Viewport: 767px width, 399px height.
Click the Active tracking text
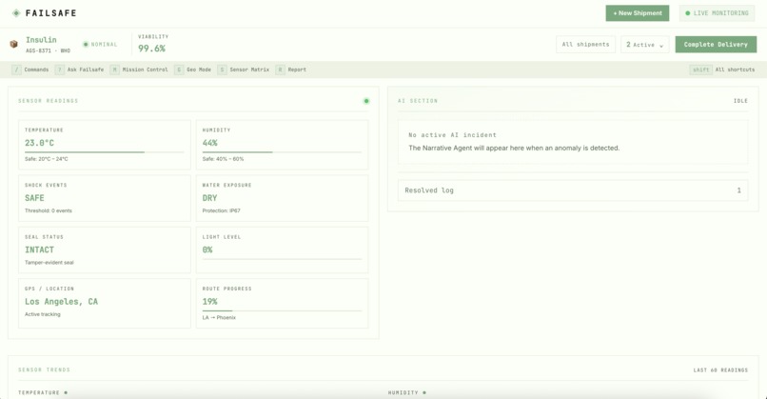pos(43,314)
